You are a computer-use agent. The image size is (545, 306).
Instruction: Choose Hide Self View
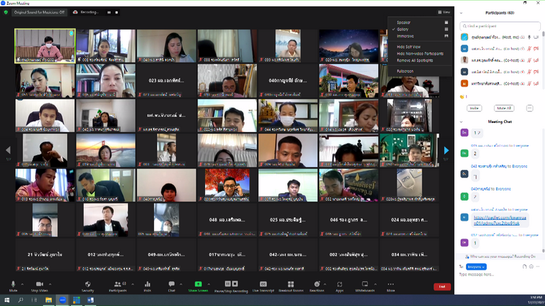click(x=409, y=47)
